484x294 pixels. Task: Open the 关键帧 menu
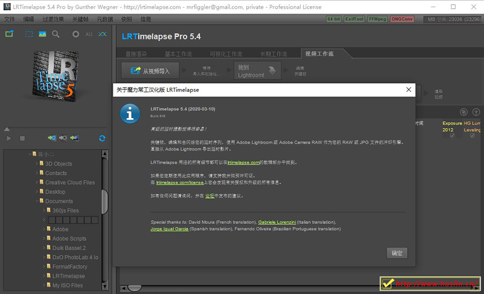pos(80,19)
